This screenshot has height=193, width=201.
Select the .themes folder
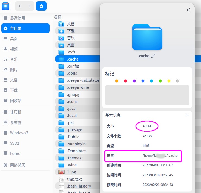click(78, 158)
